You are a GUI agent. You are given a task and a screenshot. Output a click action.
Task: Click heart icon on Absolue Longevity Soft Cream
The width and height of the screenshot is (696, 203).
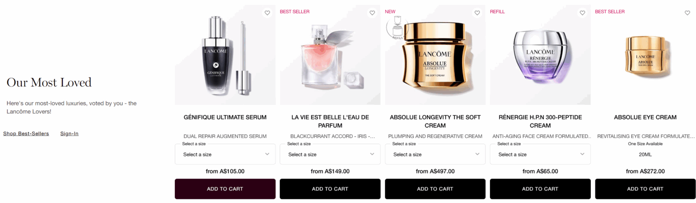[477, 13]
